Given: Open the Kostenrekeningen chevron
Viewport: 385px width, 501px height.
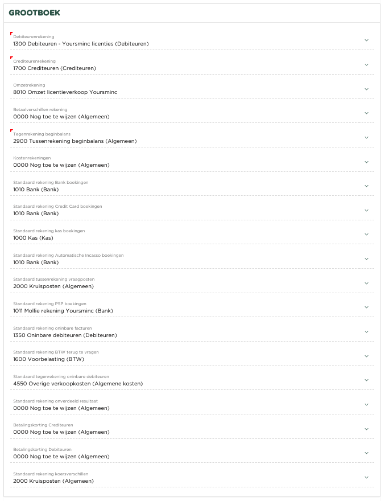Looking at the screenshot, I should (366, 162).
